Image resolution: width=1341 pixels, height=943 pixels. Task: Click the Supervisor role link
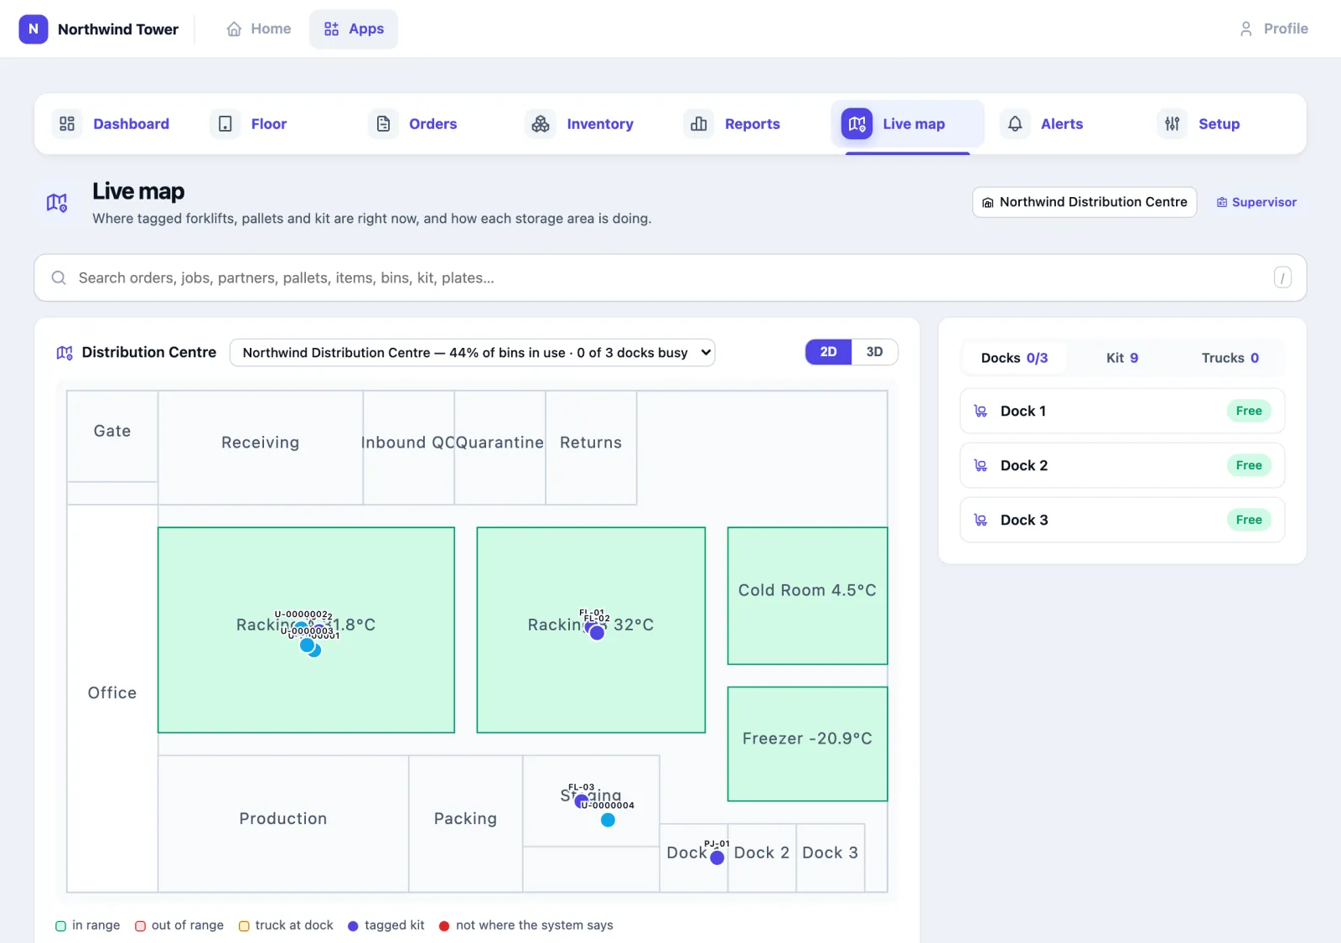coord(1256,202)
